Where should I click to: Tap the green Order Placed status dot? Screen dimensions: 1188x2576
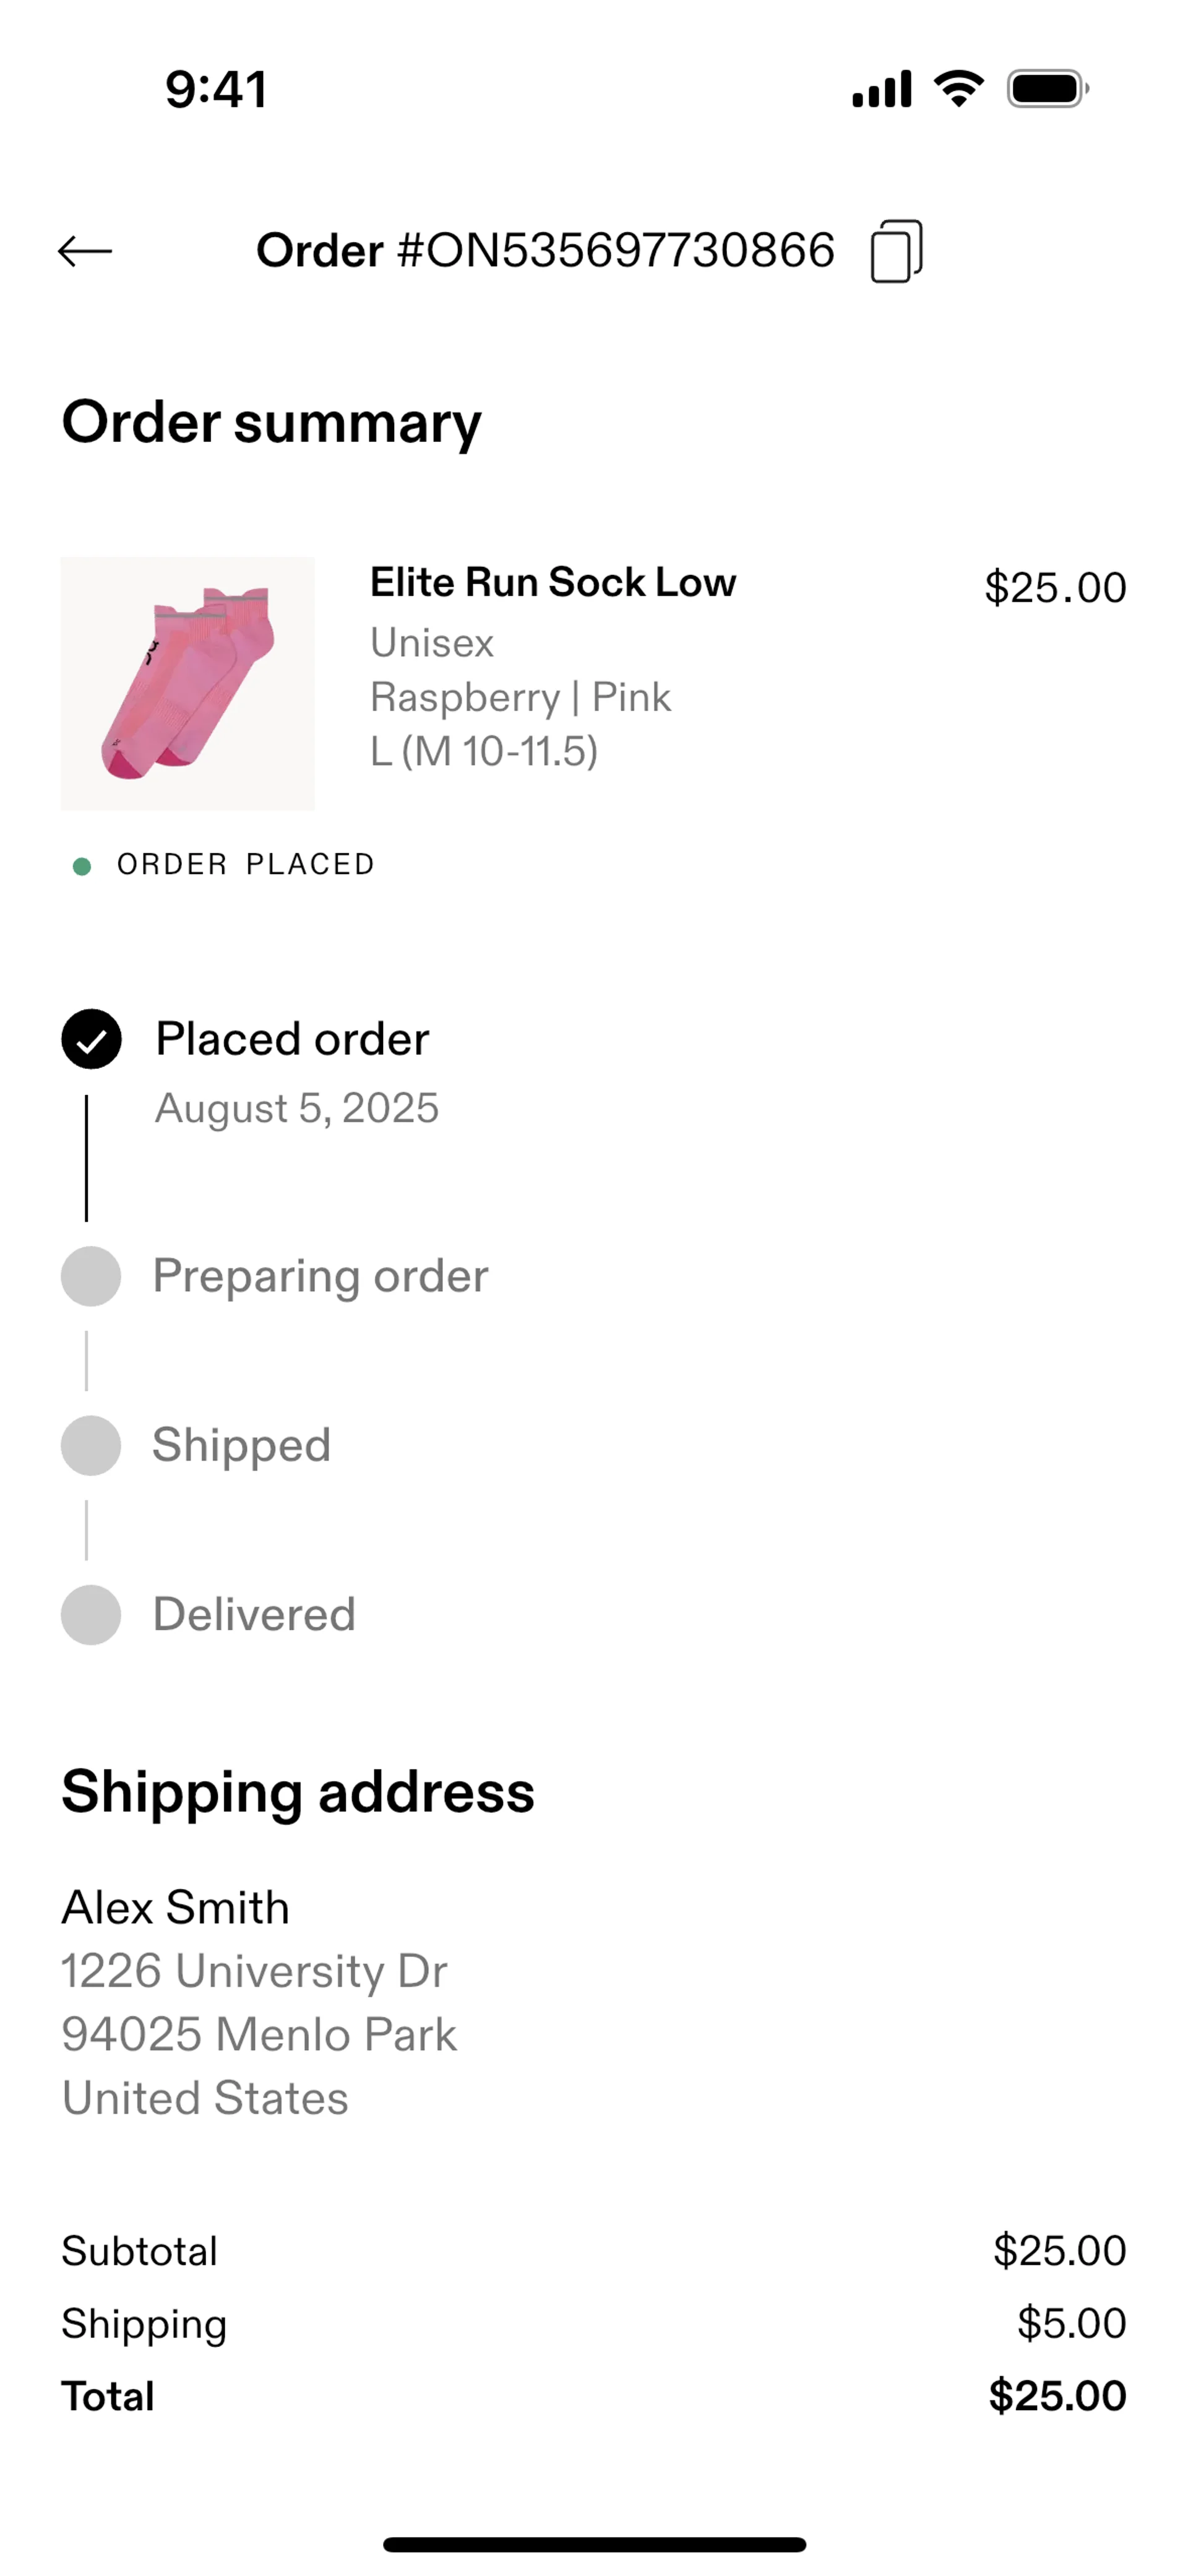pyautogui.click(x=82, y=866)
